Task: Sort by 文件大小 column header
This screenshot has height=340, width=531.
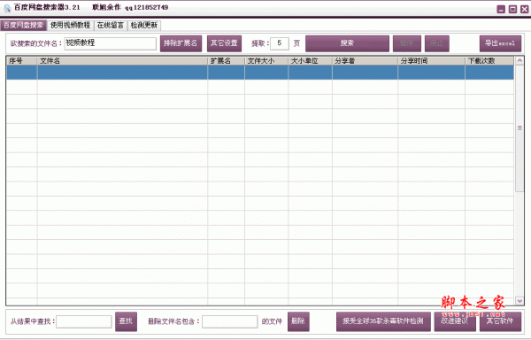Action: pyautogui.click(x=266, y=61)
